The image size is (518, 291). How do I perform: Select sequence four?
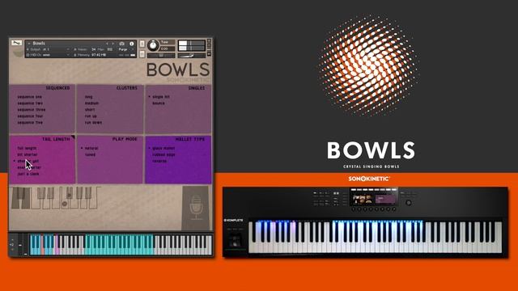pos(30,116)
